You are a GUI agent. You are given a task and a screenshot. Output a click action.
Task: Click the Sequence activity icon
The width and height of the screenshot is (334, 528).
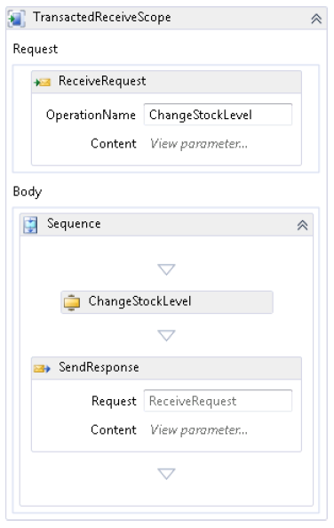[x=30, y=225]
